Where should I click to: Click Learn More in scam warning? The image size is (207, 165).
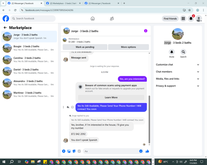point(111,97)
